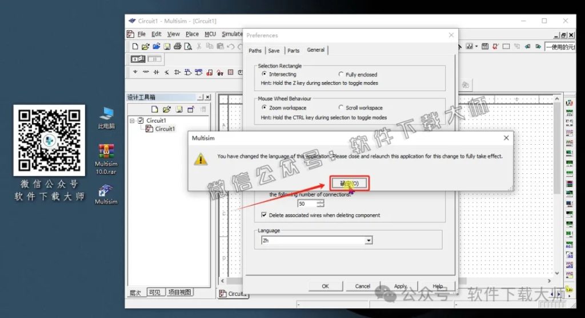Image resolution: width=585 pixels, height=318 pixels.
Task: Click Cancel in the Preferences dialog
Action: [x=363, y=286]
